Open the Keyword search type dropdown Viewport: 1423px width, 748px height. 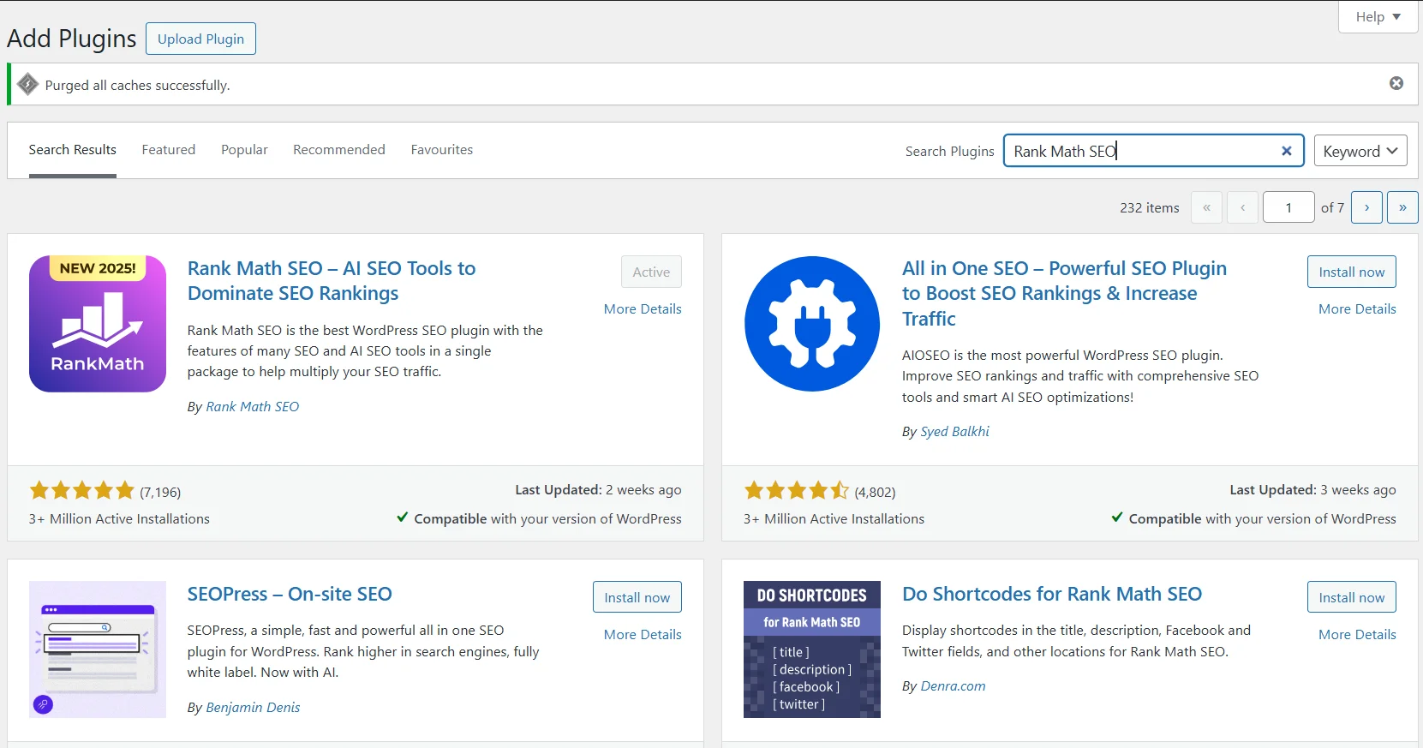pos(1360,151)
